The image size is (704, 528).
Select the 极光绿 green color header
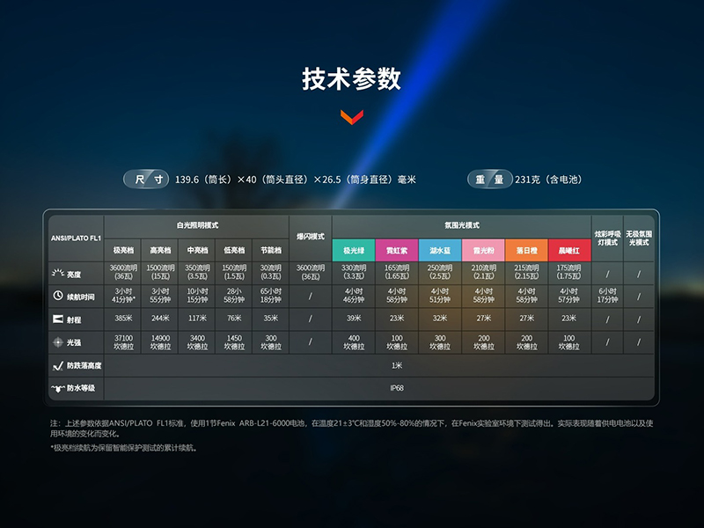pyautogui.click(x=354, y=250)
